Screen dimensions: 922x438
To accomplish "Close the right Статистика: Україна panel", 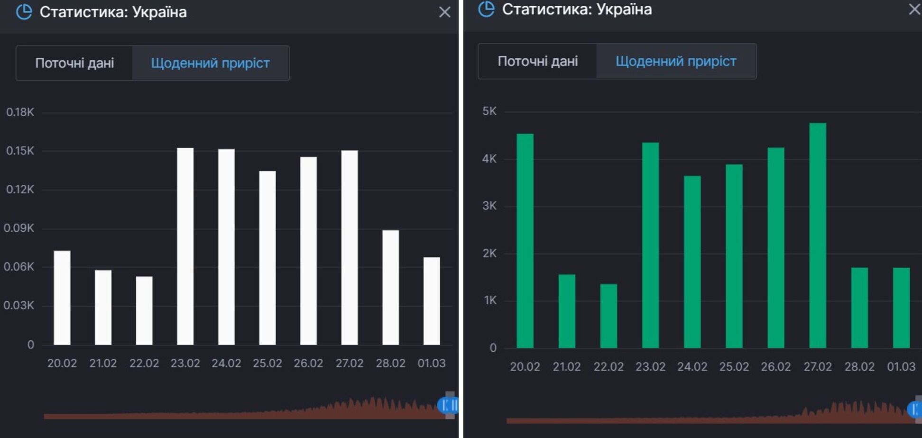I will 914,9.
